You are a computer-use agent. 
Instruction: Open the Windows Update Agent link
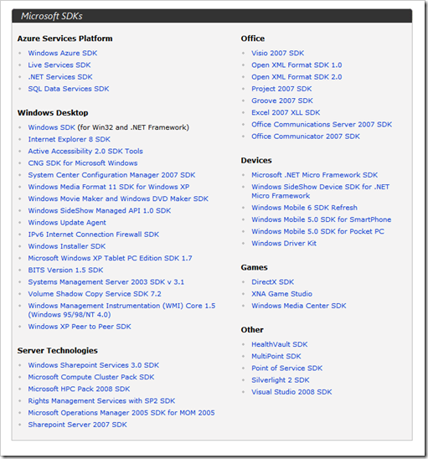click(67, 223)
